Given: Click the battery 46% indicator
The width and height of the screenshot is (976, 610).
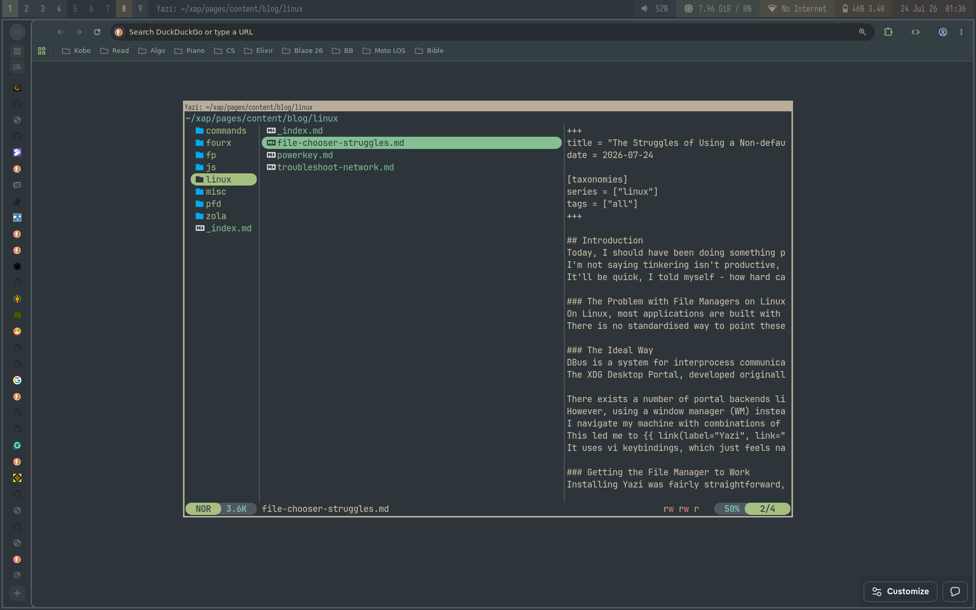Looking at the screenshot, I should tap(863, 9).
